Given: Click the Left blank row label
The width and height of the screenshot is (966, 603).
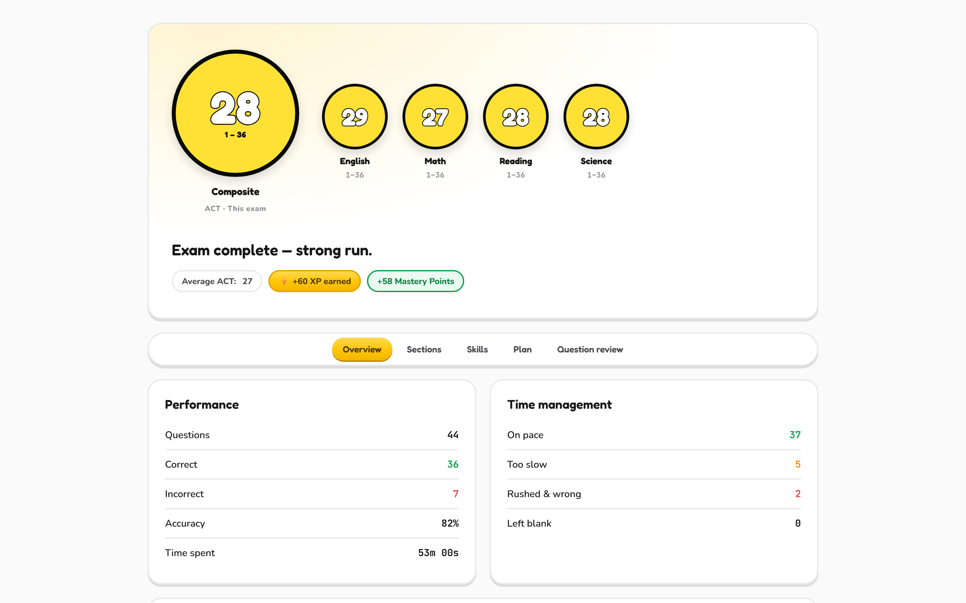Looking at the screenshot, I should (529, 524).
